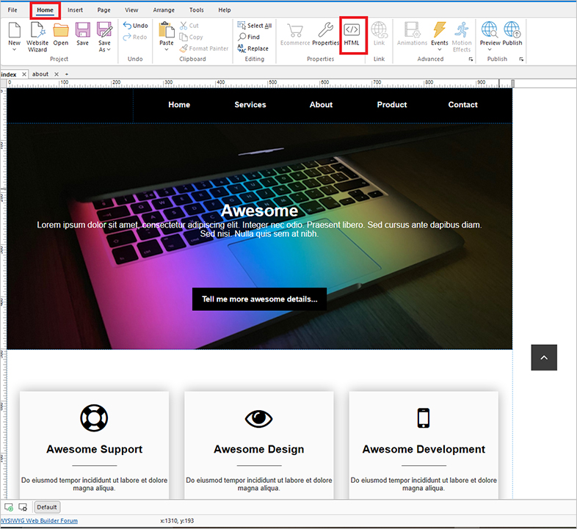This screenshot has width=577, height=529.
Task: Expand the New dropdown arrow
Action: coord(15,49)
